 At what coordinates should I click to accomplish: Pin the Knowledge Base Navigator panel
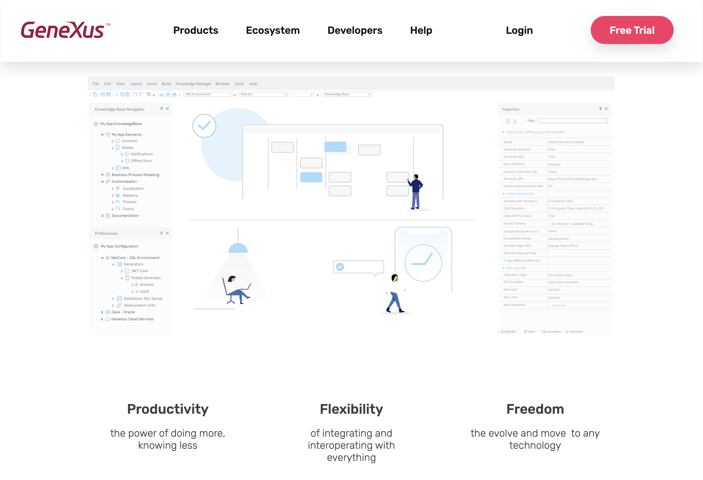click(x=162, y=109)
